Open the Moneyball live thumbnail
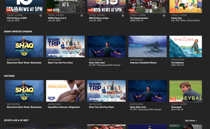This screenshot has height=129, width=210. [x=186, y=91]
